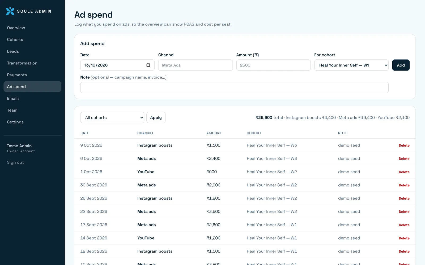Viewport: 425px width, 265px height.
Task: Apply the cohort filter
Action: [x=156, y=118]
